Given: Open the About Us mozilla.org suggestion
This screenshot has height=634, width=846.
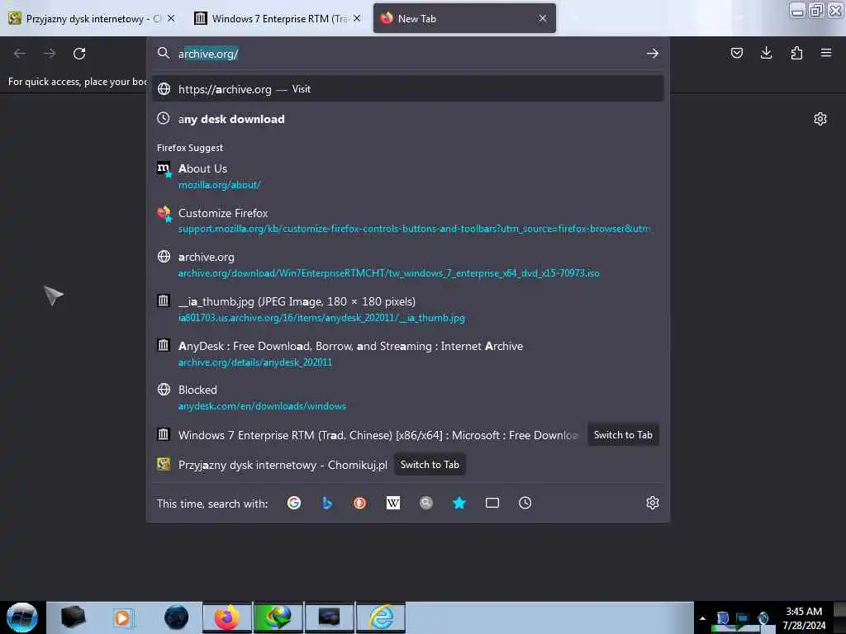Looking at the screenshot, I should click(408, 177).
